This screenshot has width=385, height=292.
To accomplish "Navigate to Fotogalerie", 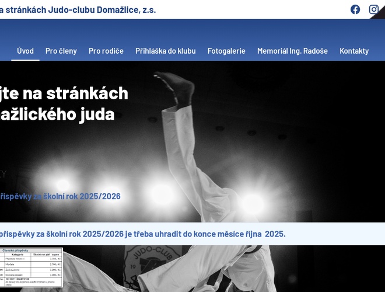I will point(226,51).
